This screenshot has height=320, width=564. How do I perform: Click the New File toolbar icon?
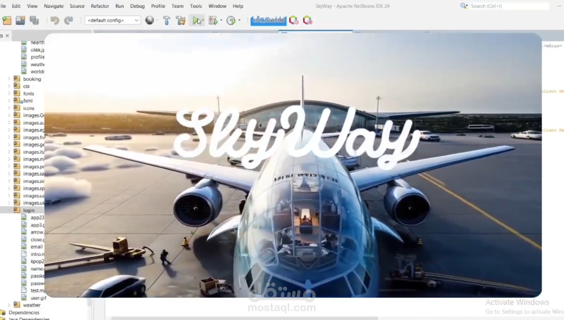tap(7, 20)
